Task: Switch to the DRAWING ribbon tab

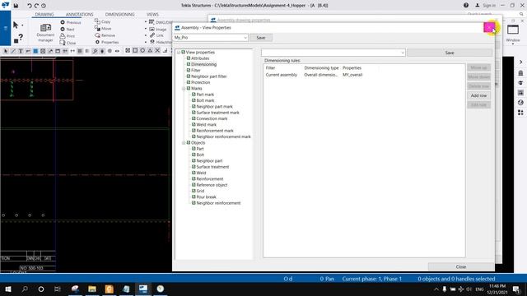Action: (x=44, y=15)
